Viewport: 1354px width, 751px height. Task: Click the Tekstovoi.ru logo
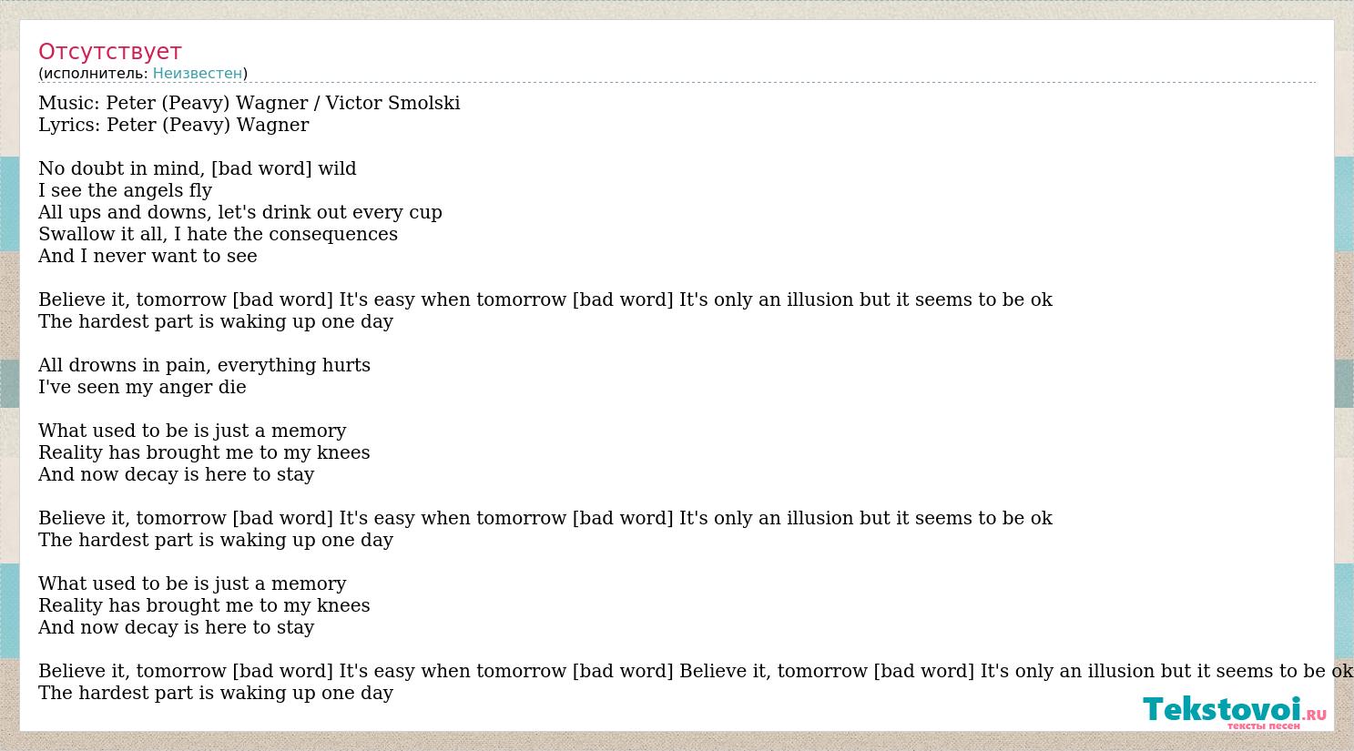pos(1235,712)
